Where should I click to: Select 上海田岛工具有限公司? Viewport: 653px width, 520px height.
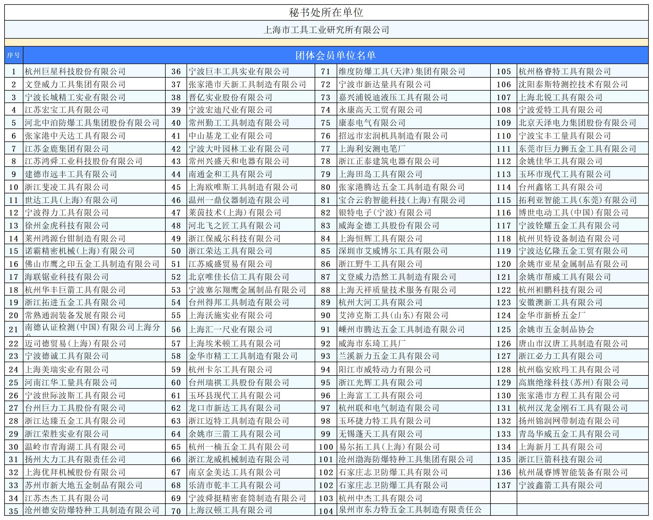380,174
